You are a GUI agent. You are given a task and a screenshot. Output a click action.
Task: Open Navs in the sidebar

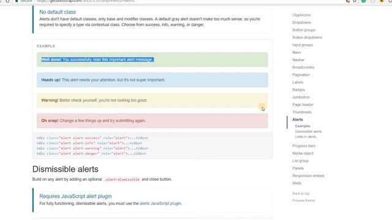(296, 53)
